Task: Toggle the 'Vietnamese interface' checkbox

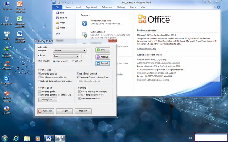Action: click(79, 99)
